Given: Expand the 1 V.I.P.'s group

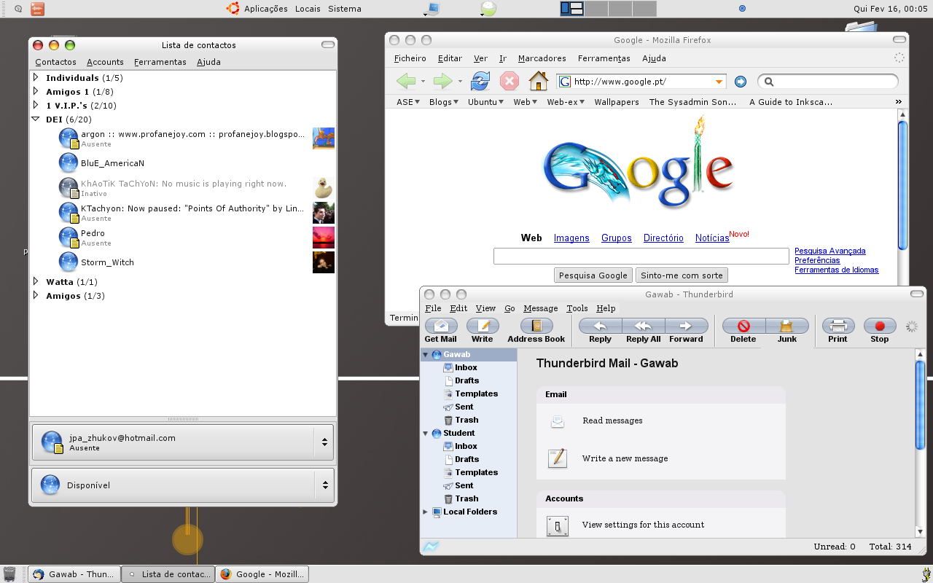Looking at the screenshot, I should (x=36, y=105).
